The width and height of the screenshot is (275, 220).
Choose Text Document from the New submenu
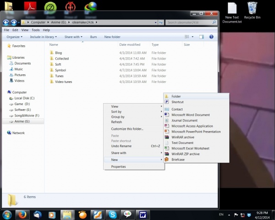tap(182, 143)
